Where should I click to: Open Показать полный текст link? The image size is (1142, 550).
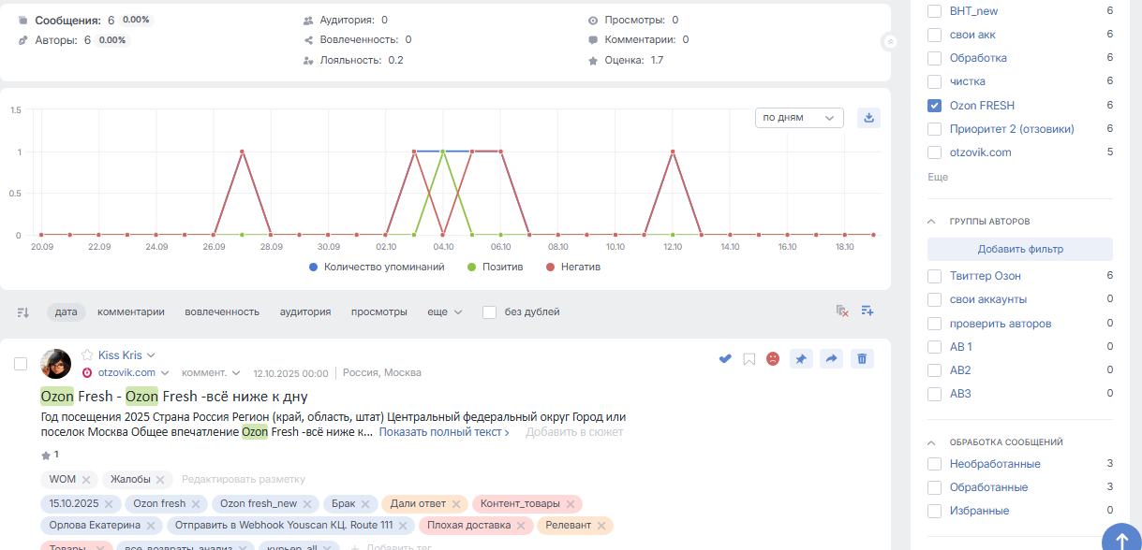tap(444, 432)
